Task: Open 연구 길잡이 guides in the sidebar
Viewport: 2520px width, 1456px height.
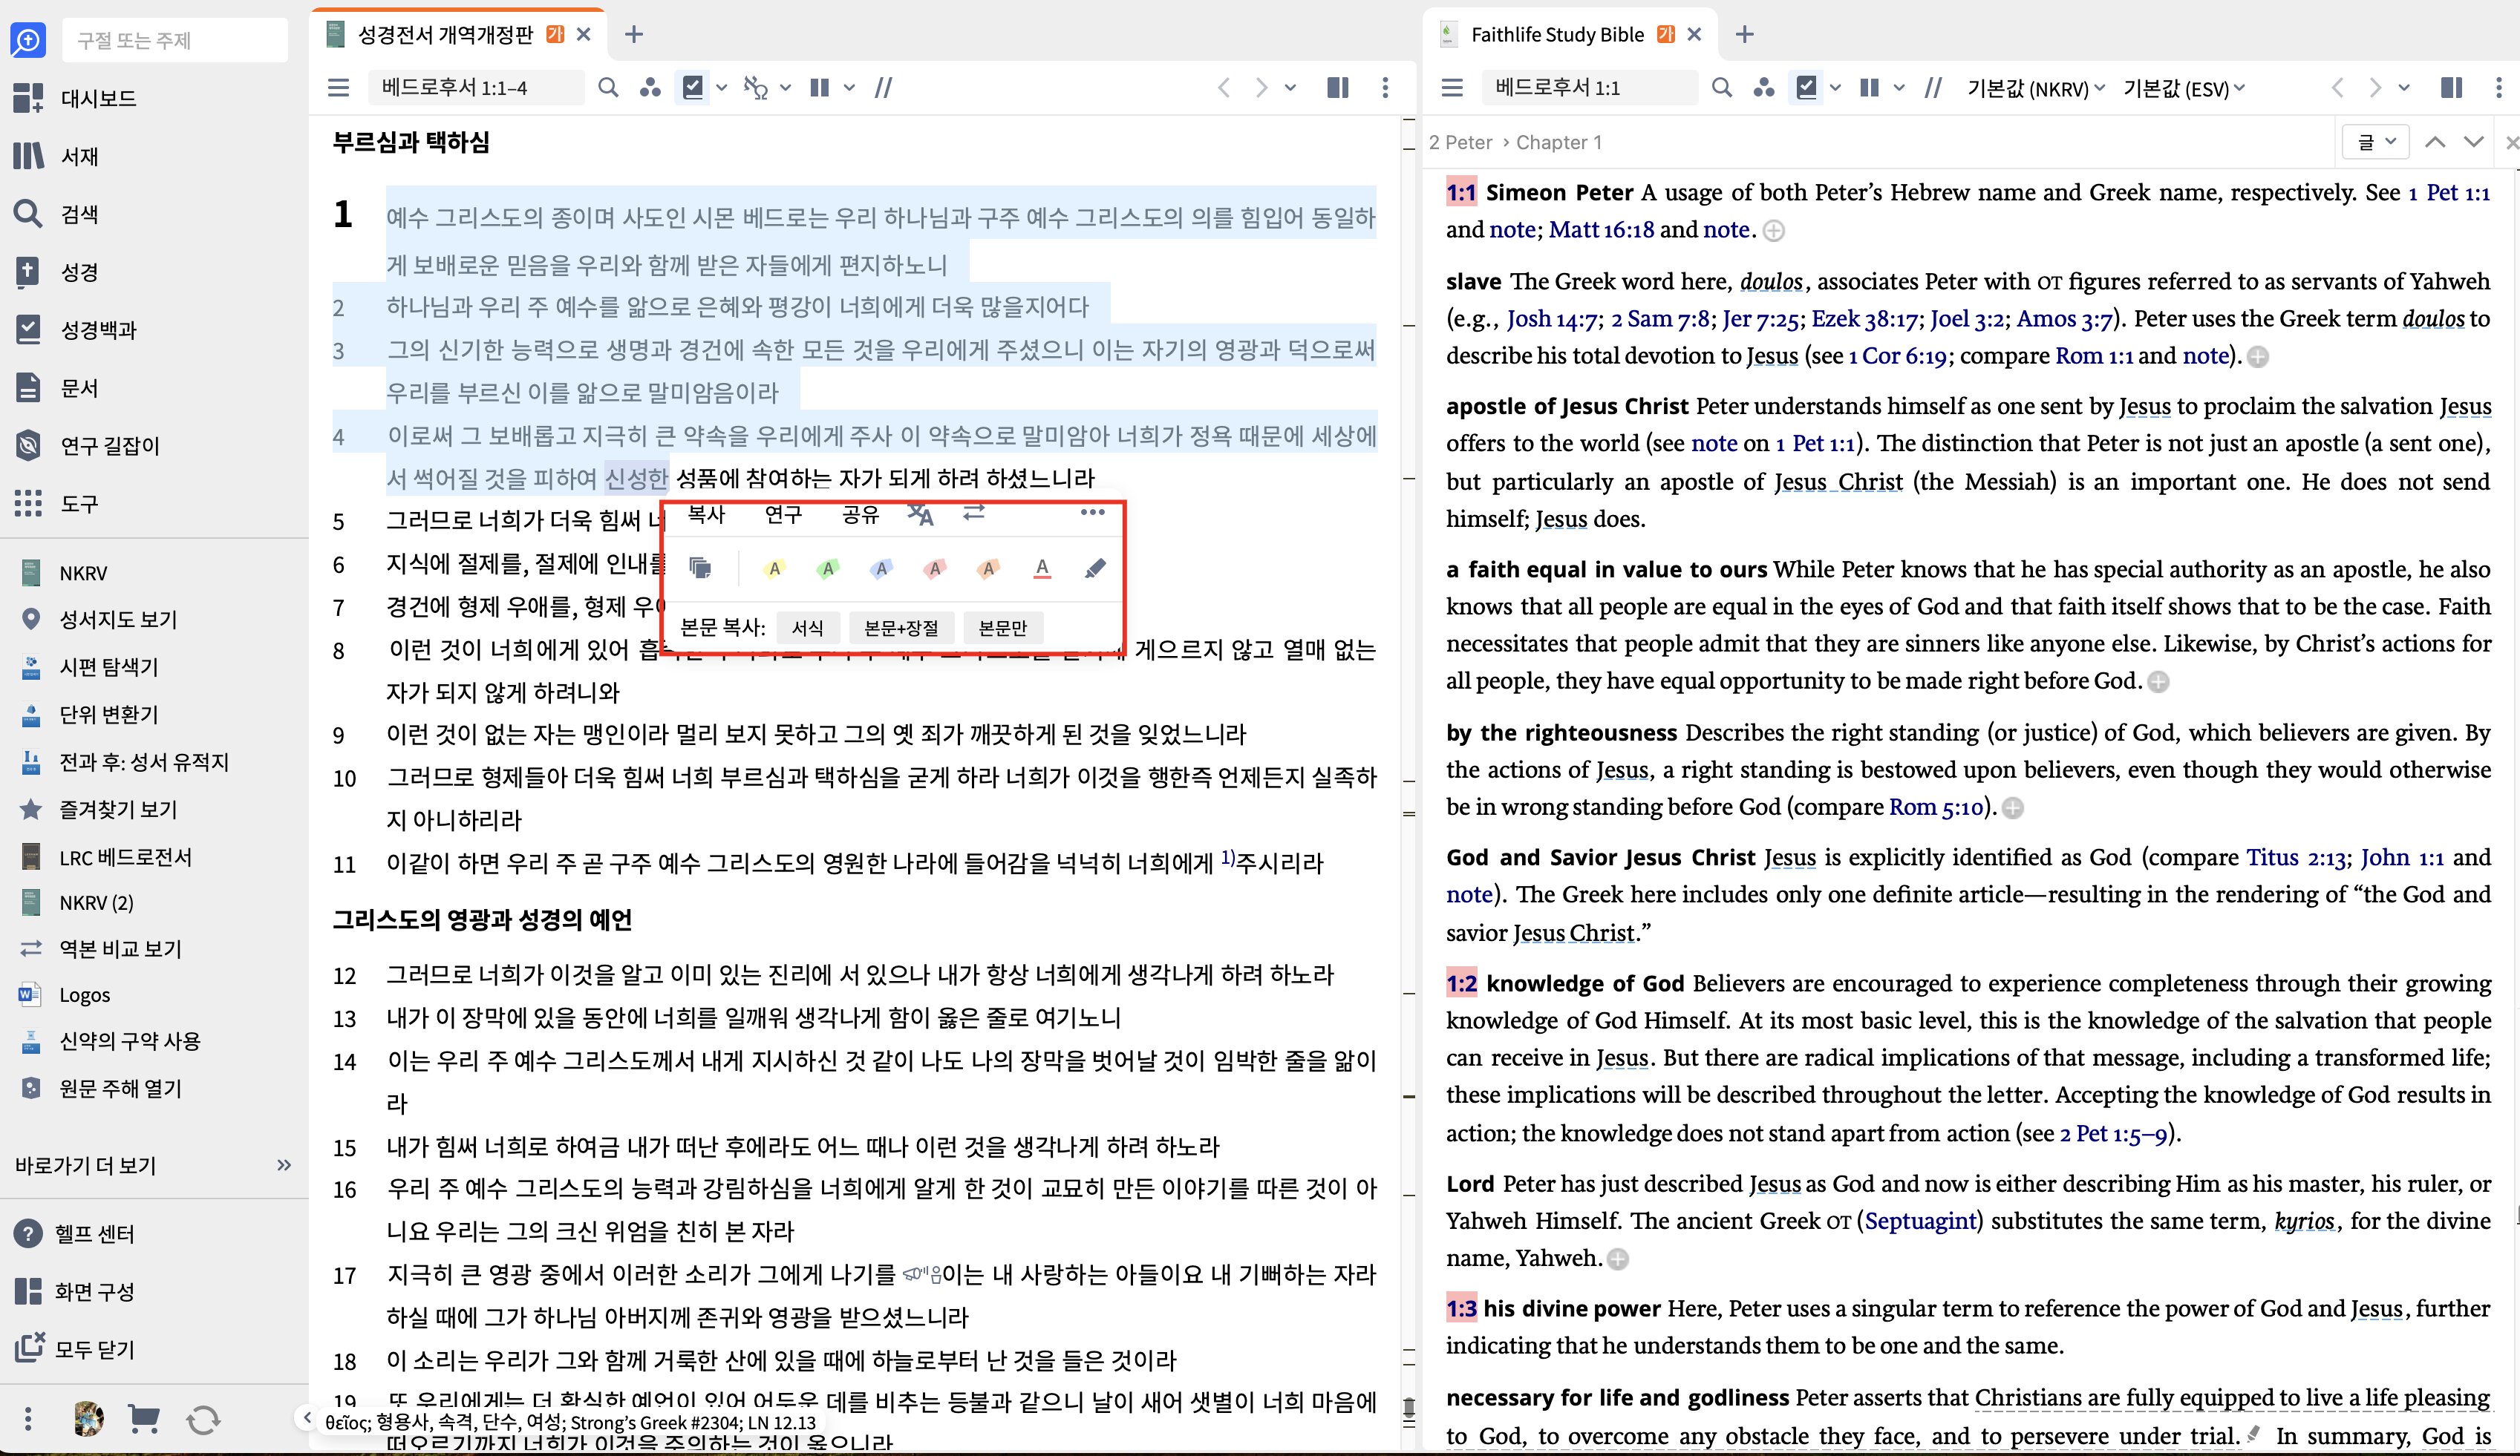Action: point(87,446)
